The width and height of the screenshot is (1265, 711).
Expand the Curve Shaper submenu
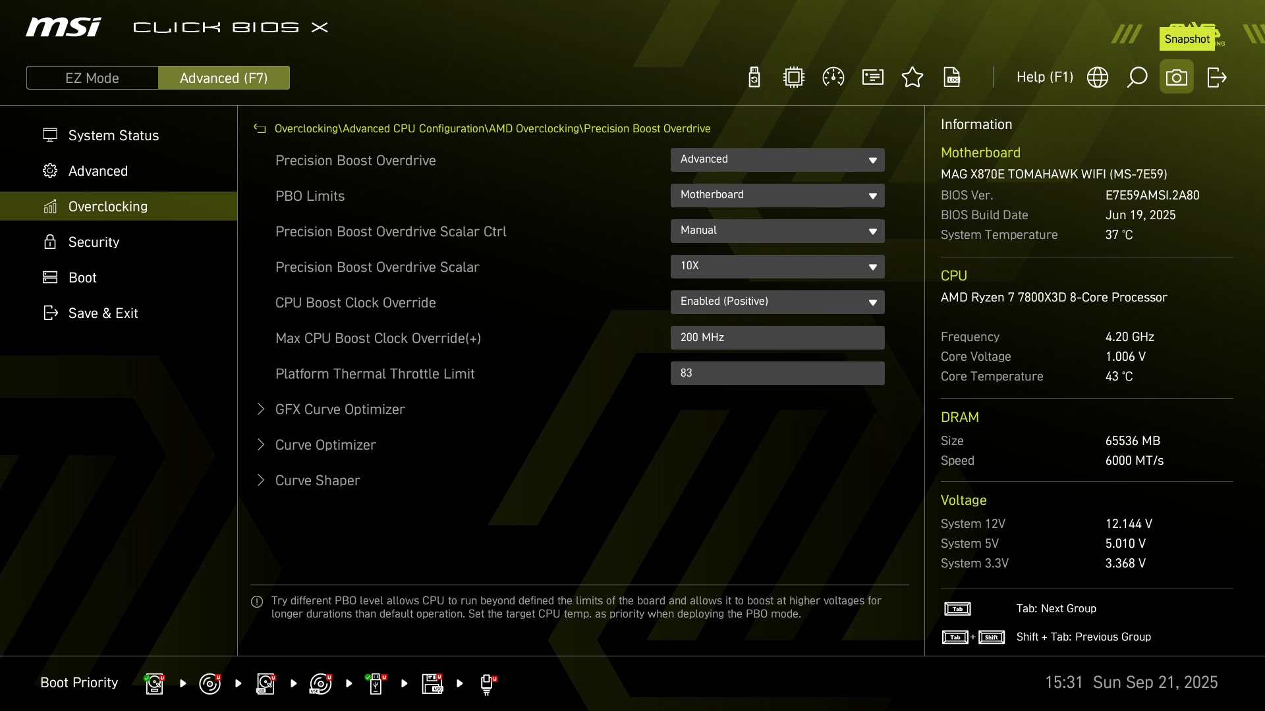point(318,481)
